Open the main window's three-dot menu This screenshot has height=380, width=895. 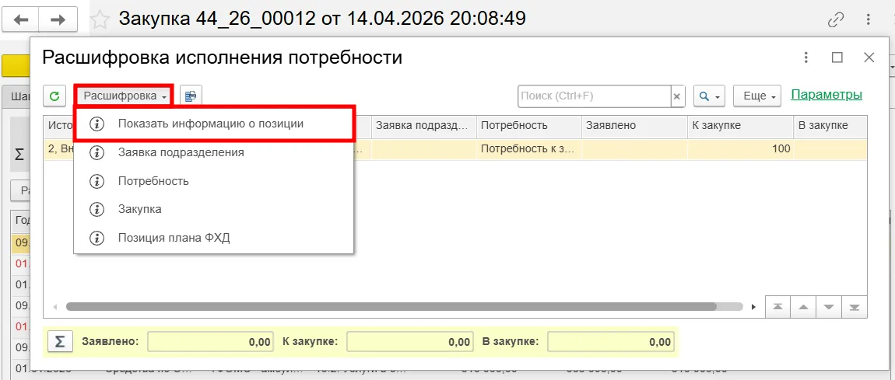(869, 20)
